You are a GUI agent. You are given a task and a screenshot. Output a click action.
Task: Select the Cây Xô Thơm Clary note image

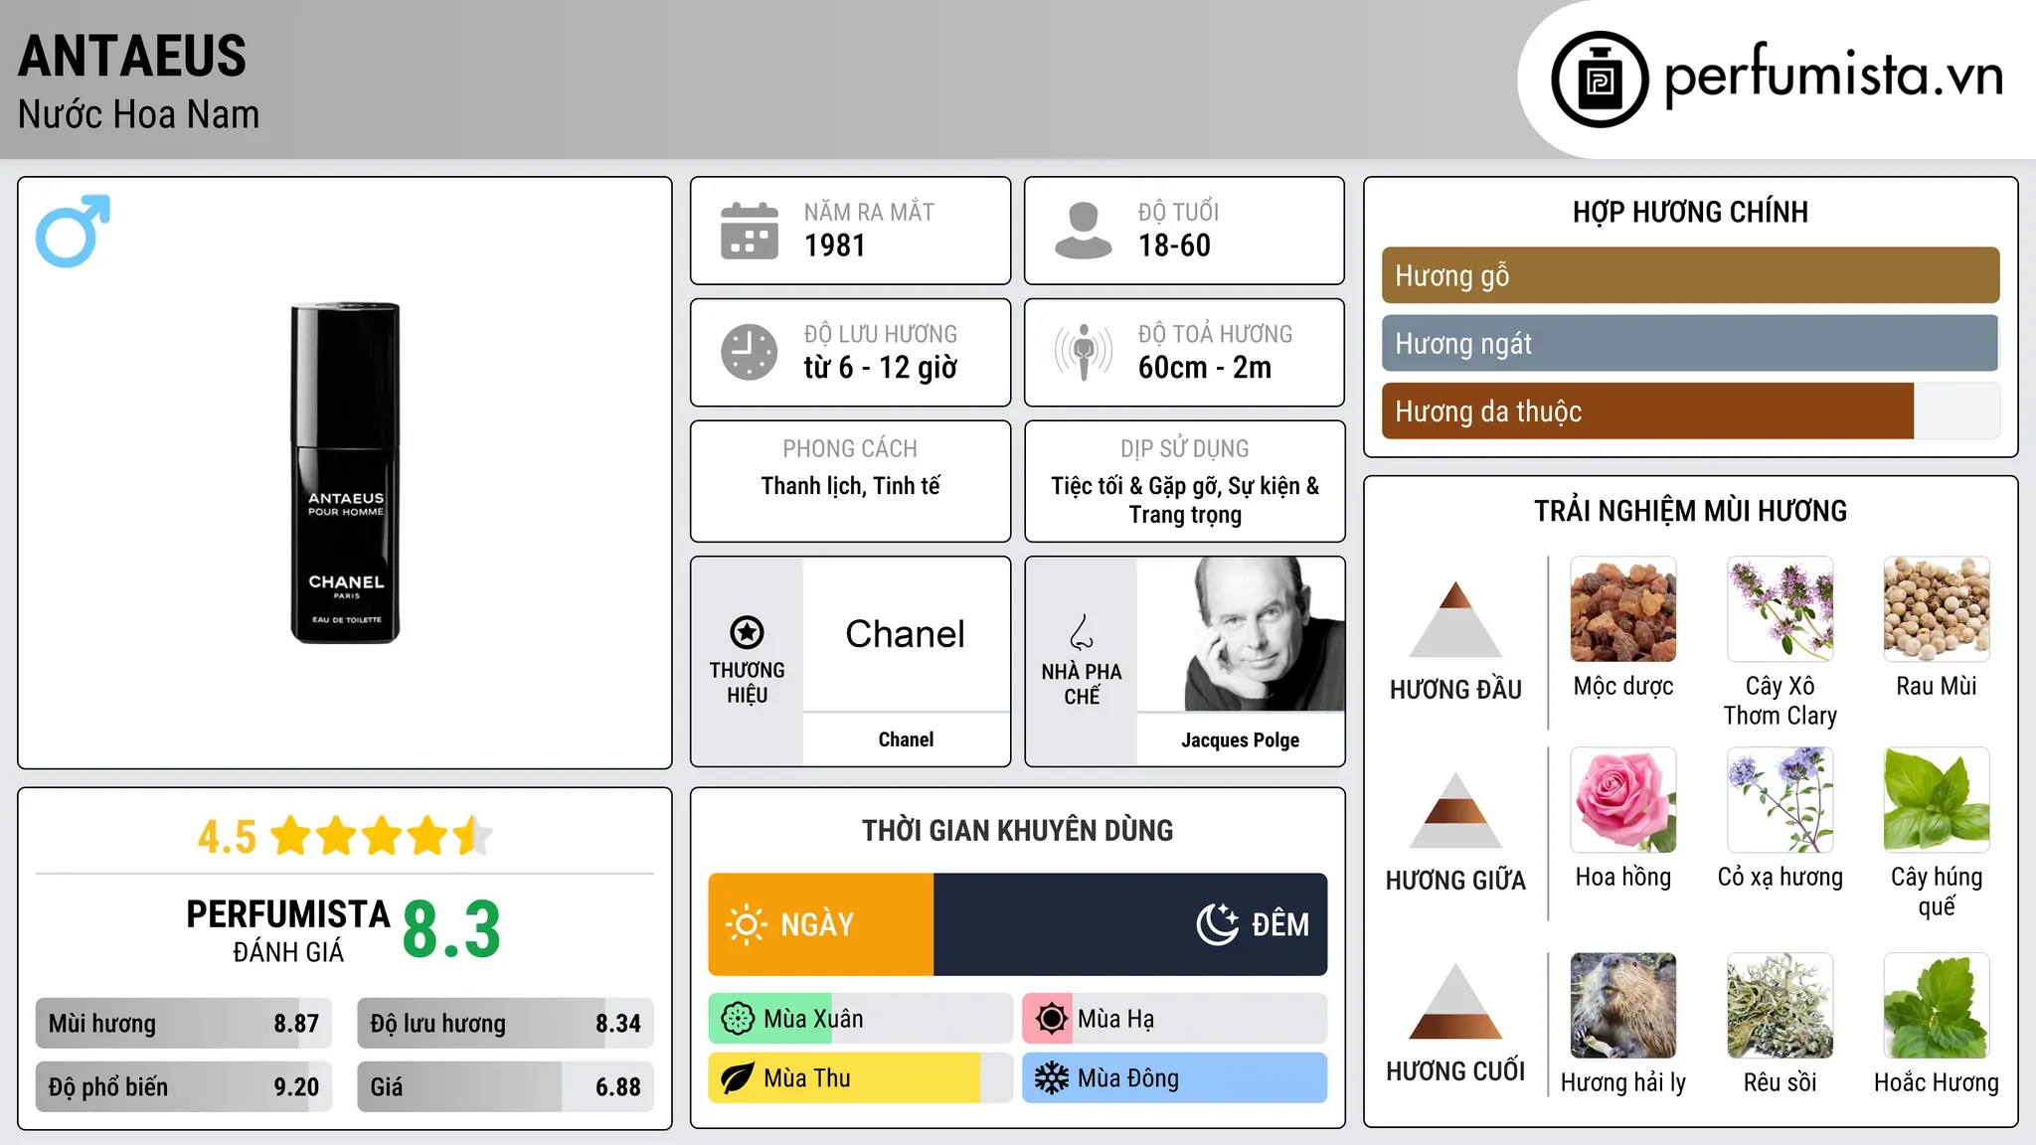pos(1781,609)
